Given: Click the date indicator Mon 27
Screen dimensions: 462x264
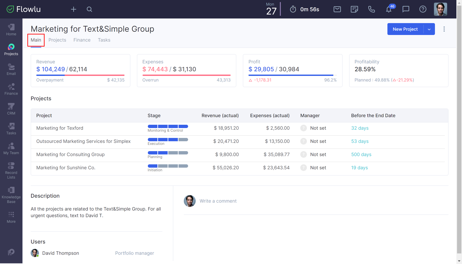Looking at the screenshot, I should click(271, 9).
